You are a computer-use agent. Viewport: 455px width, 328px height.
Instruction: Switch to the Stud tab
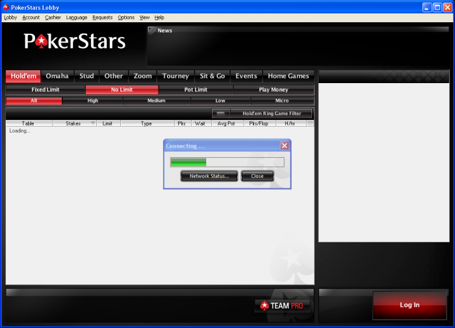86,76
